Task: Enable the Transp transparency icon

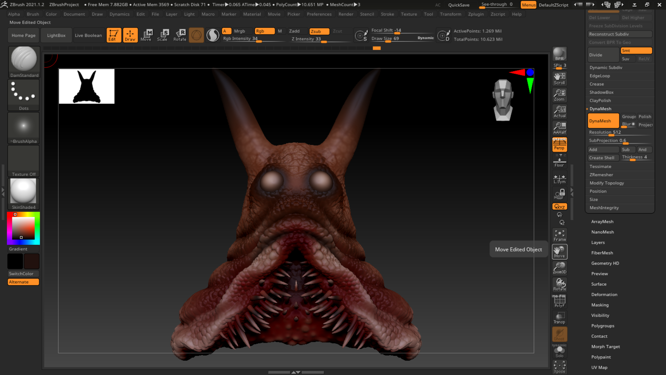Action: (x=559, y=317)
